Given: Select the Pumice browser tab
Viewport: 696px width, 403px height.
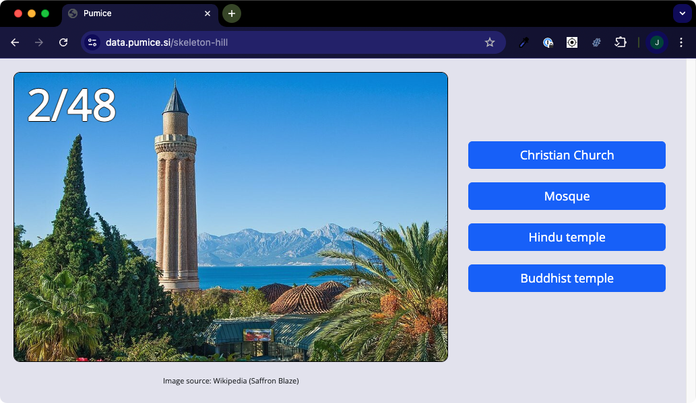Looking at the screenshot, I should click(x=140, y=13).
